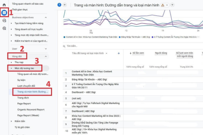
Task: Open the Advertising target icon
Action: [x=4, y=28]
